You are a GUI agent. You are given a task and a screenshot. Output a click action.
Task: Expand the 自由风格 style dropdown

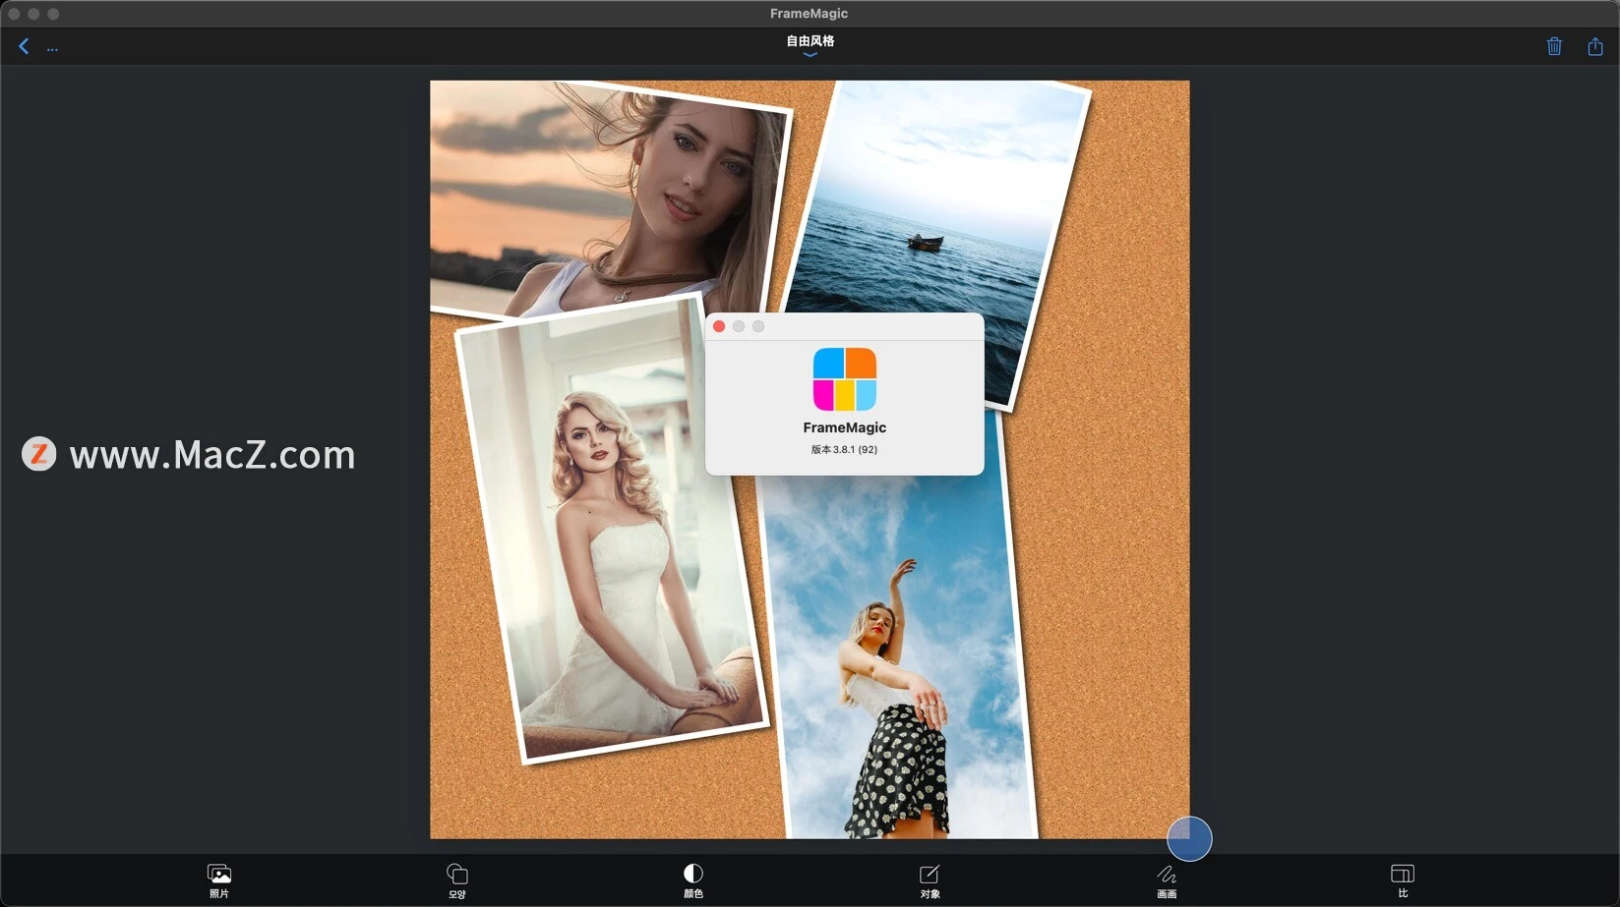coord(810,45)
